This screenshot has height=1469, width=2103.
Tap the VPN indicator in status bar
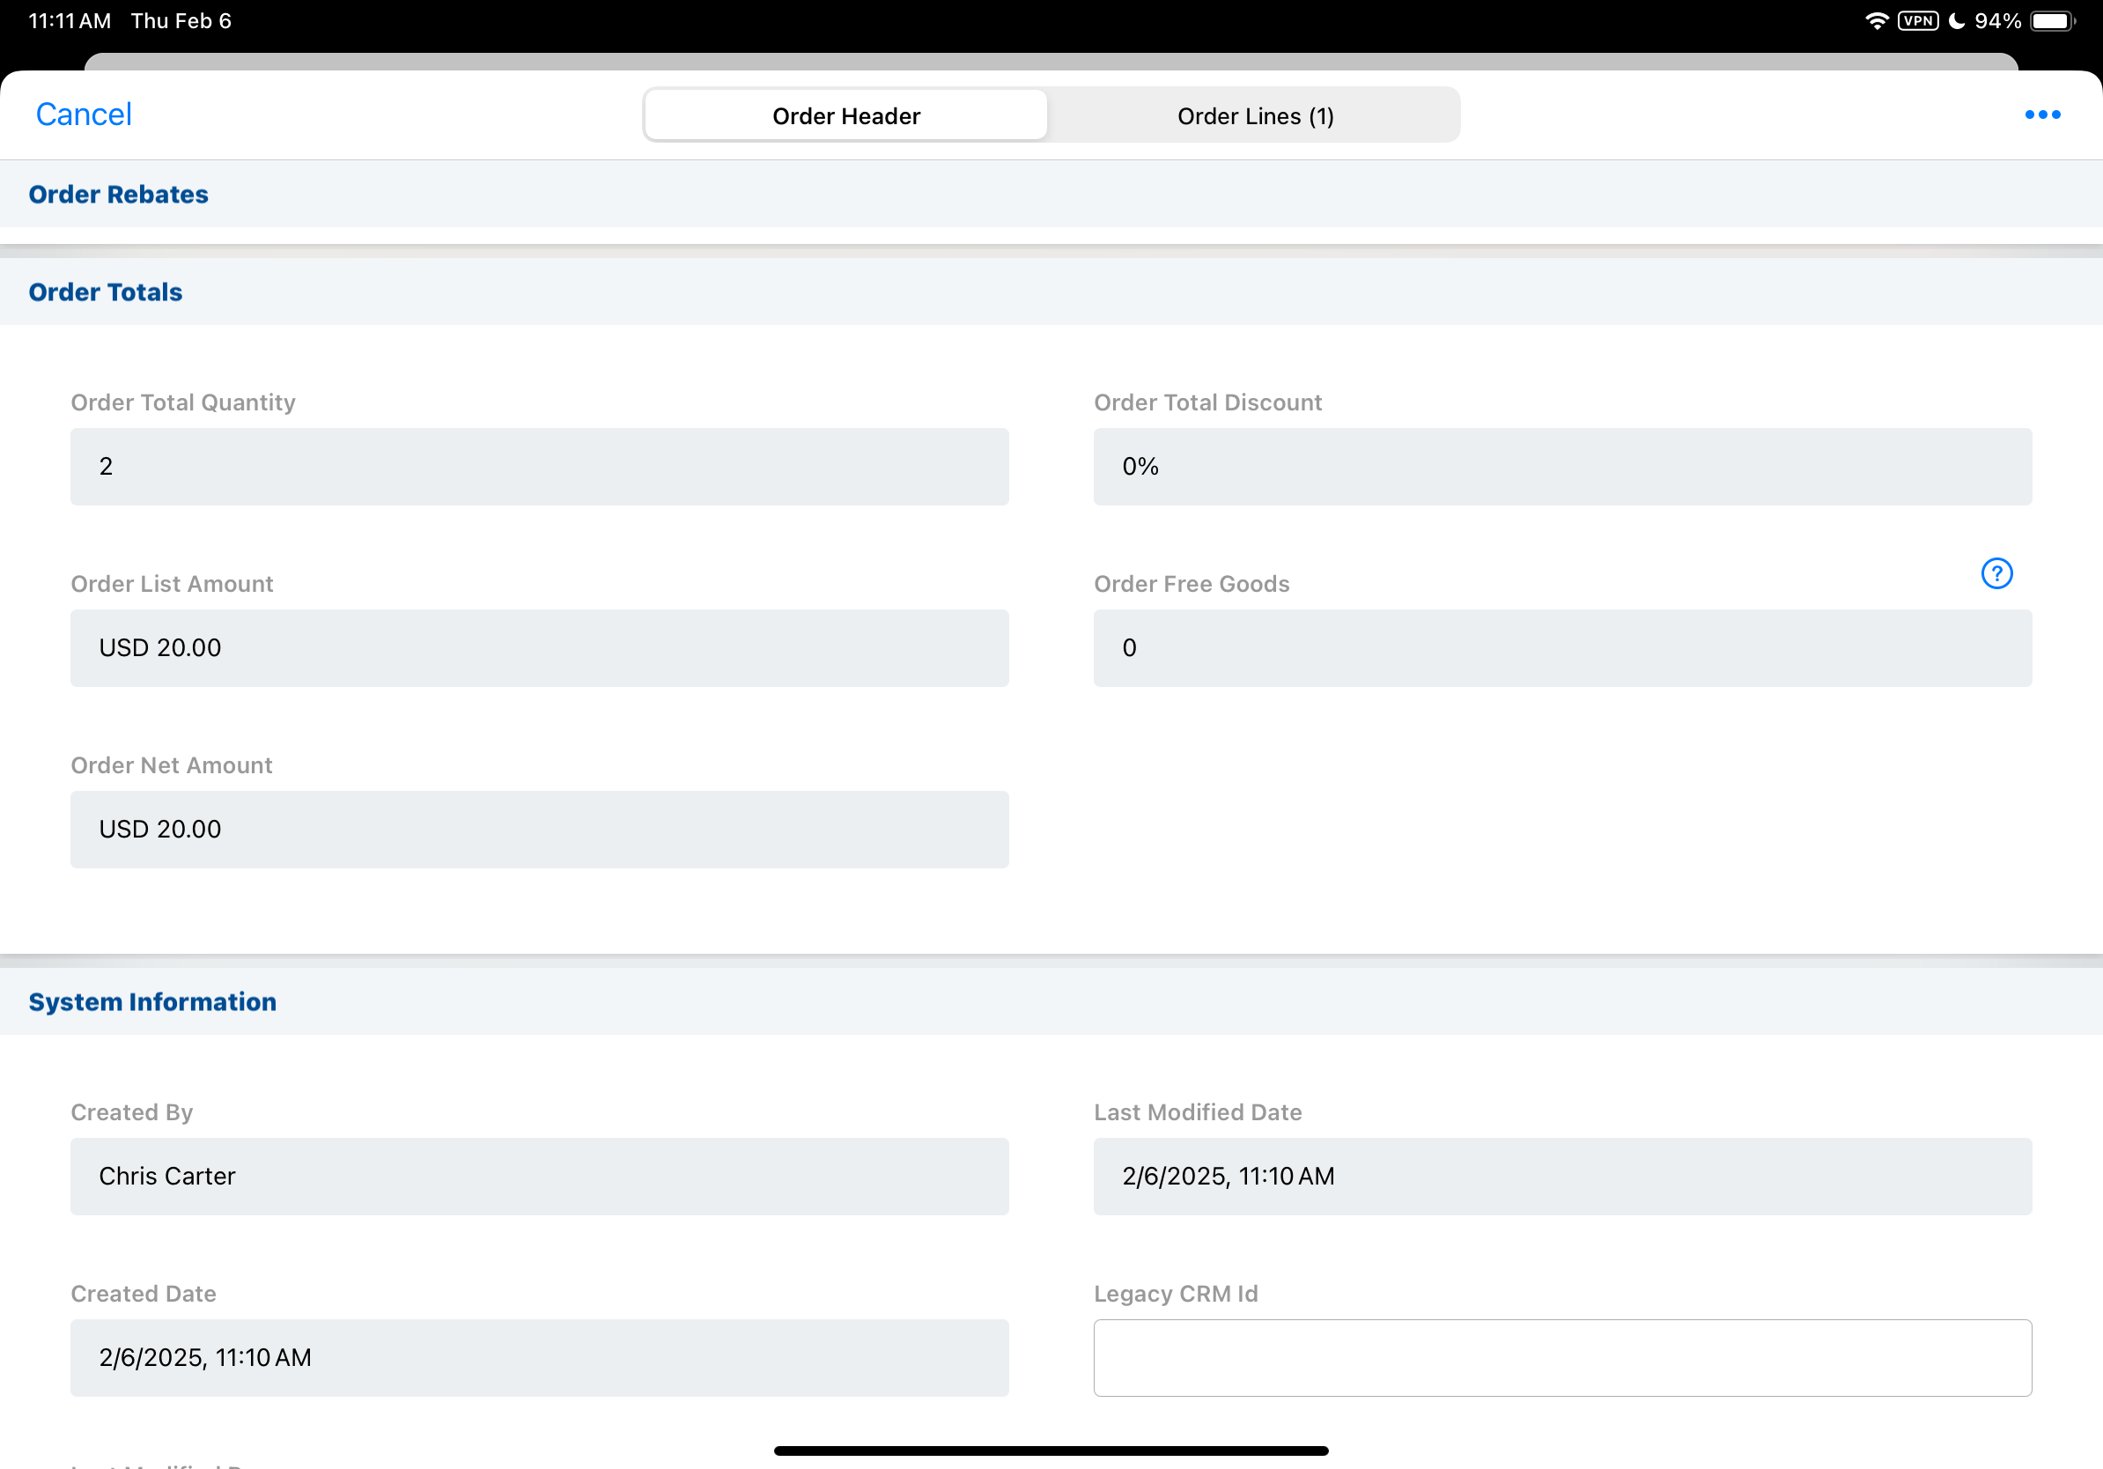point(1917,21)
